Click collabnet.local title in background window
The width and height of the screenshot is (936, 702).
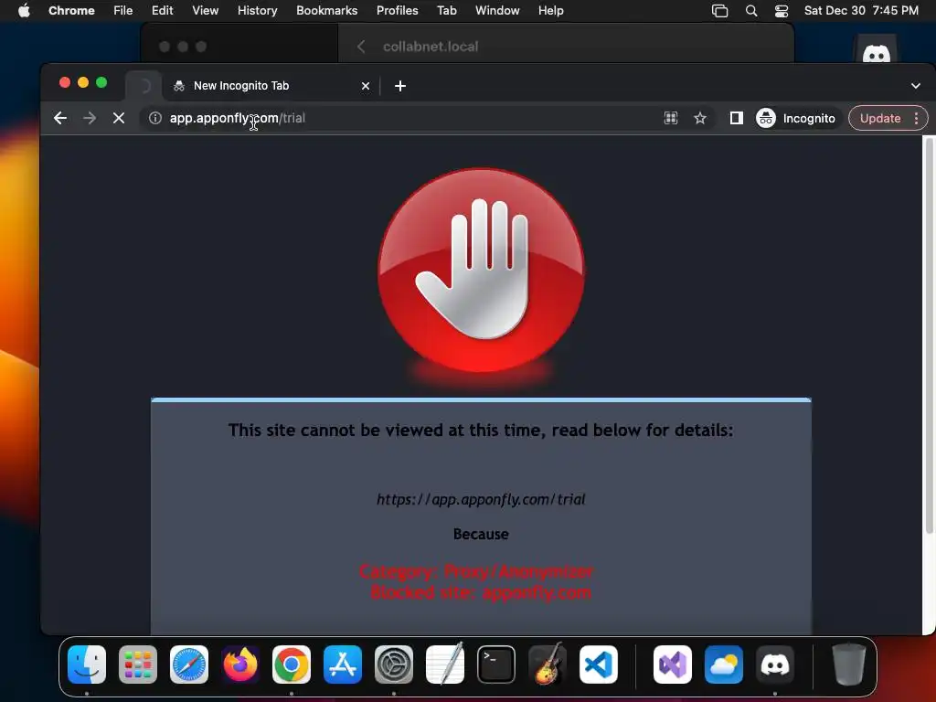(x=431, y=47)
